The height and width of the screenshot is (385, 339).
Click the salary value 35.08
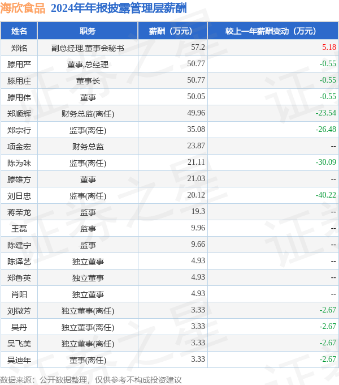click(196, 130)
